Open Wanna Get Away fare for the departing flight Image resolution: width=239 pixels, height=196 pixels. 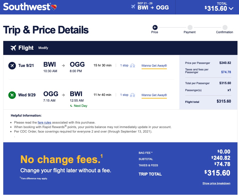[x=154, y=66]
